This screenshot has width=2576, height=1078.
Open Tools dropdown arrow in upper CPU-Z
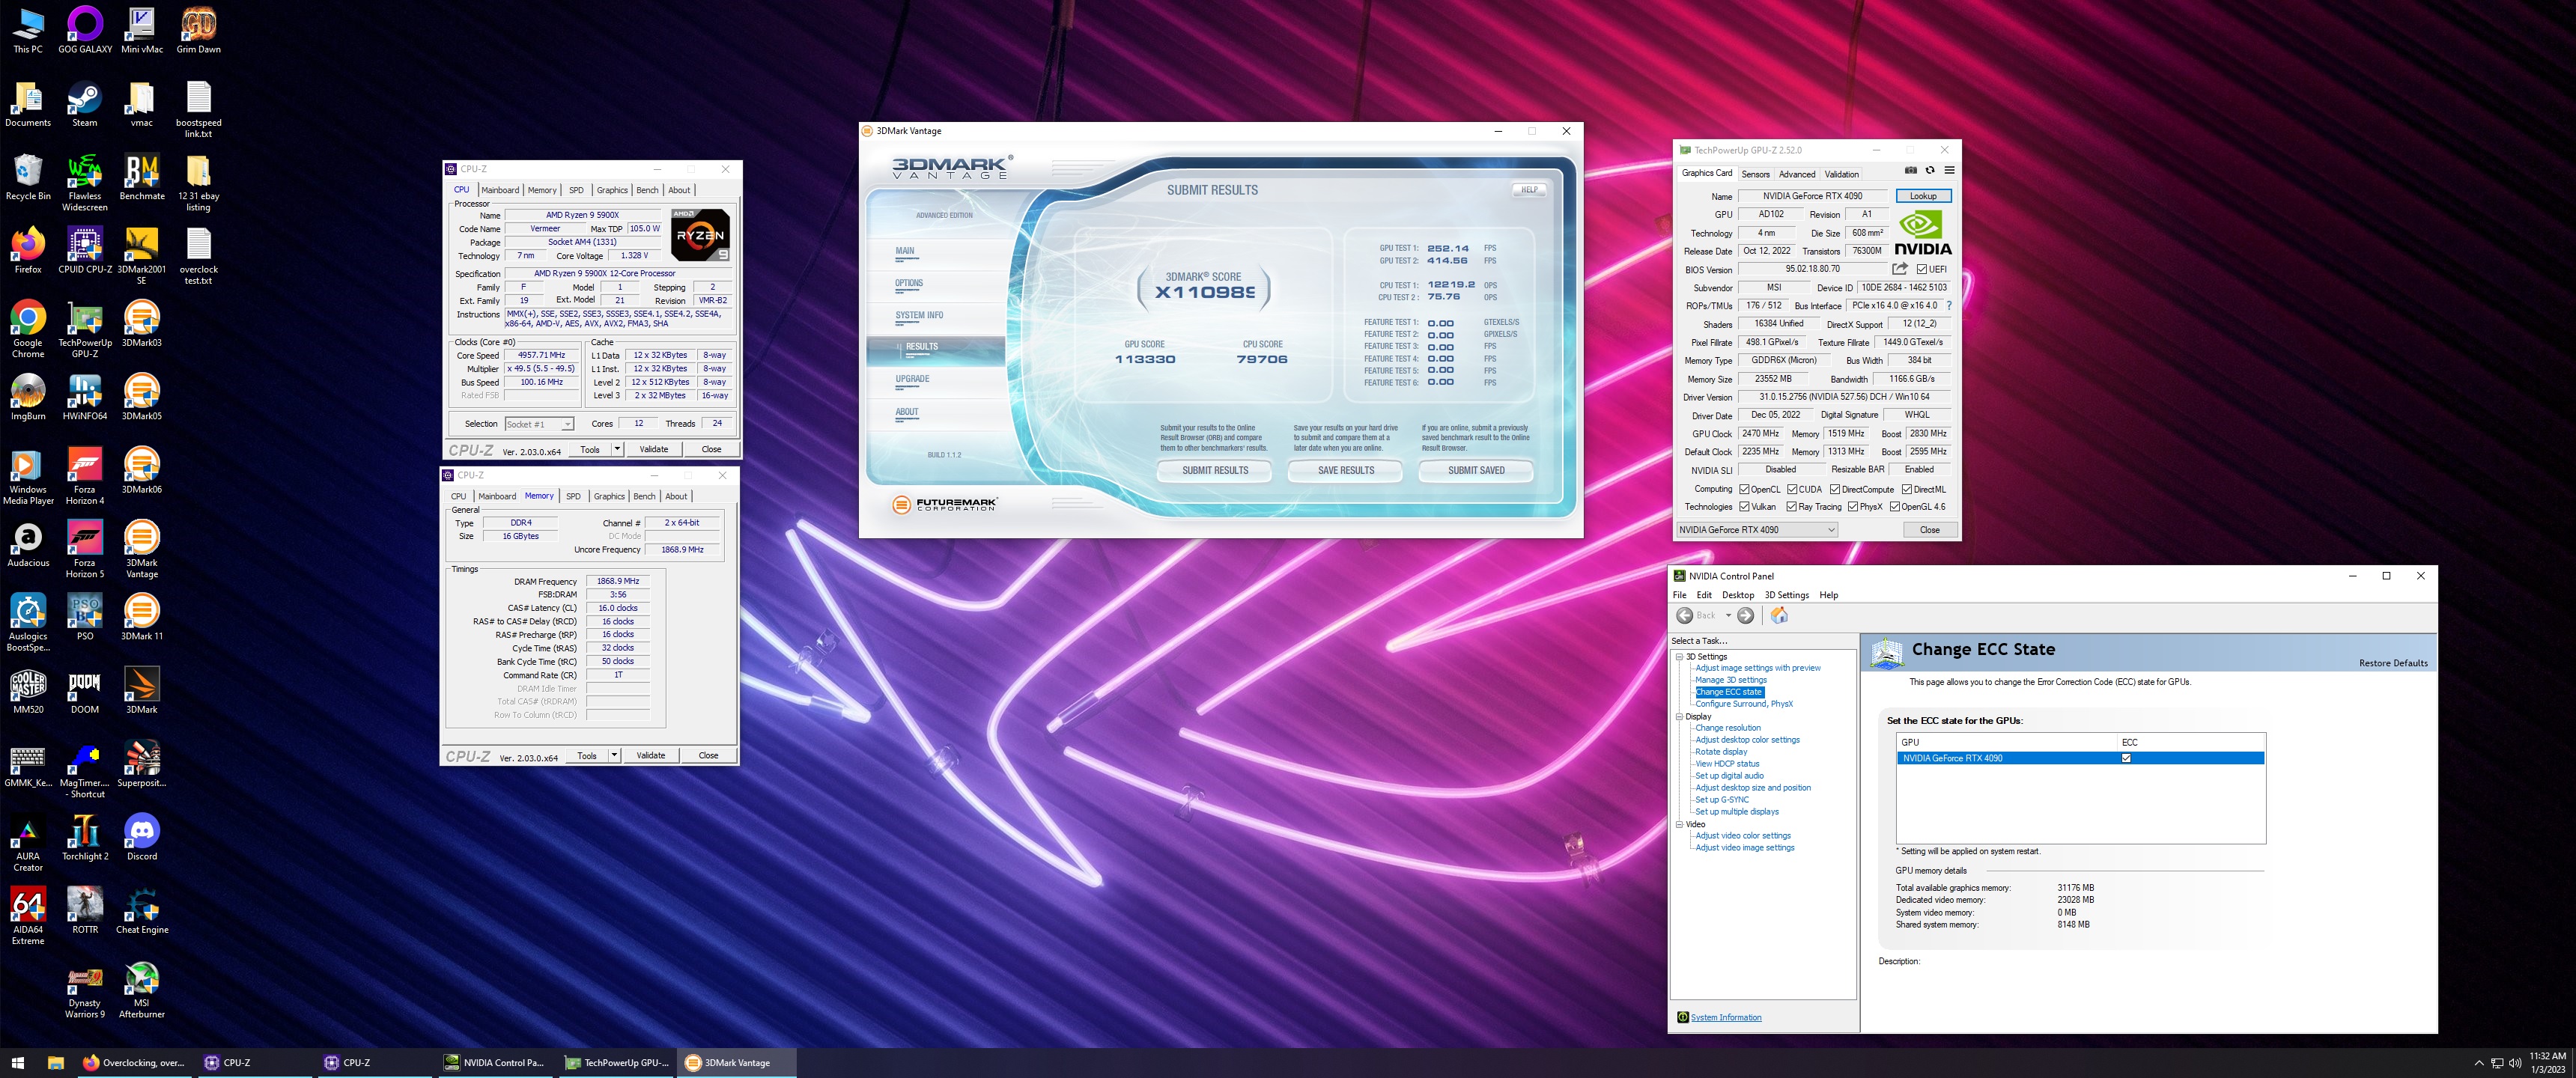point(617,449)
